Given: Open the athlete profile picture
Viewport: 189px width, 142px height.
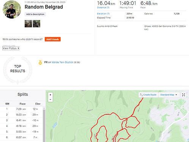Looking at the screenshot, I should pos(12,9).
